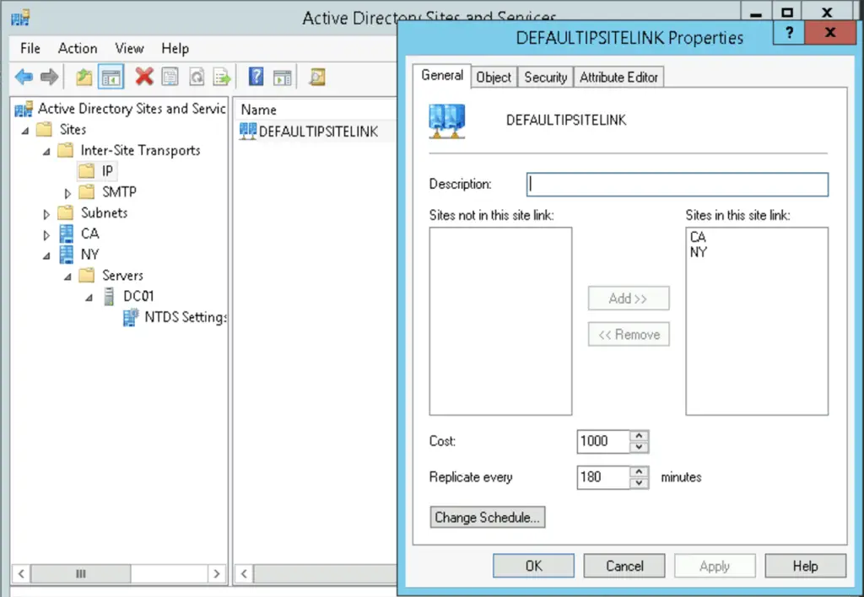Toggle the Show/Hide Console Tree icon
The height and width of the screenshot is (597, 864).
pos(111,77)
